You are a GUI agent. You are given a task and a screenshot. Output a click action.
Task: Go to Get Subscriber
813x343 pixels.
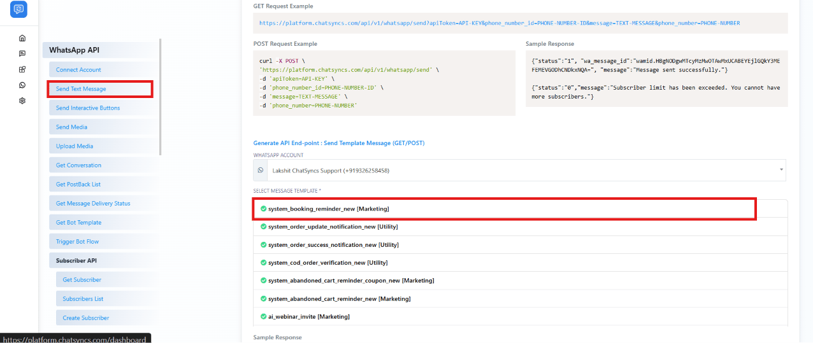106,280
